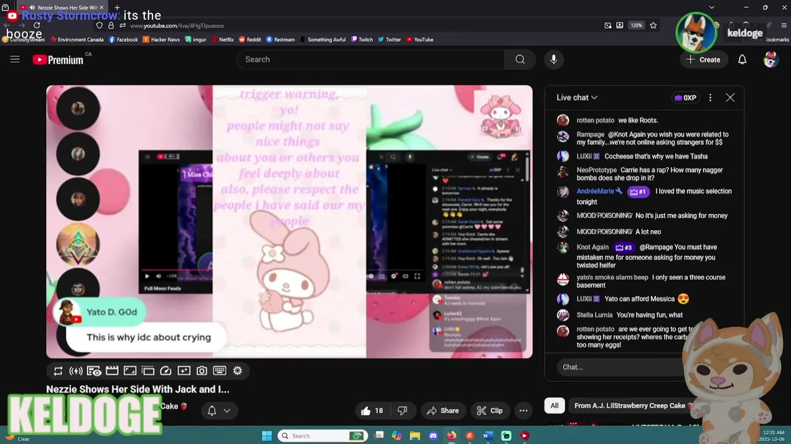Open the Something Awful bookmark
The width and height of the screenshot is (791, 444).
pos(322,39)
